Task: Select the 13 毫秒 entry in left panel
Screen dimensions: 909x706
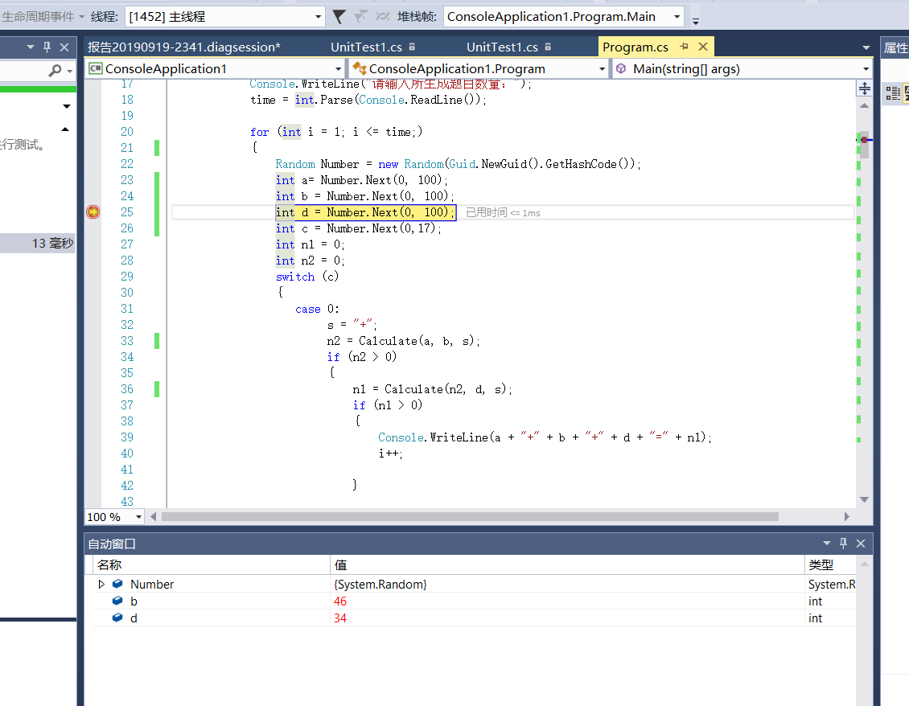Action: pos(39,243)
